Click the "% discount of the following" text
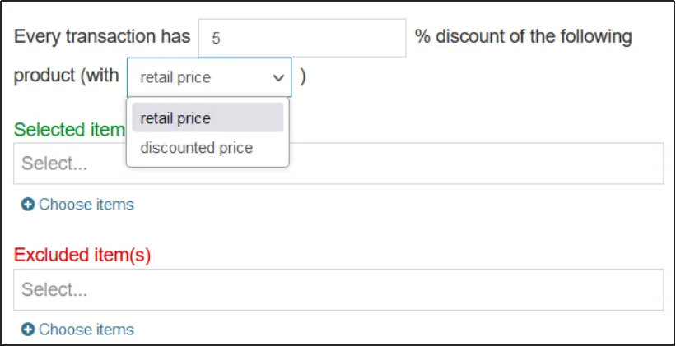This screenshot has width=676, height=346. [x=524, y=37]
